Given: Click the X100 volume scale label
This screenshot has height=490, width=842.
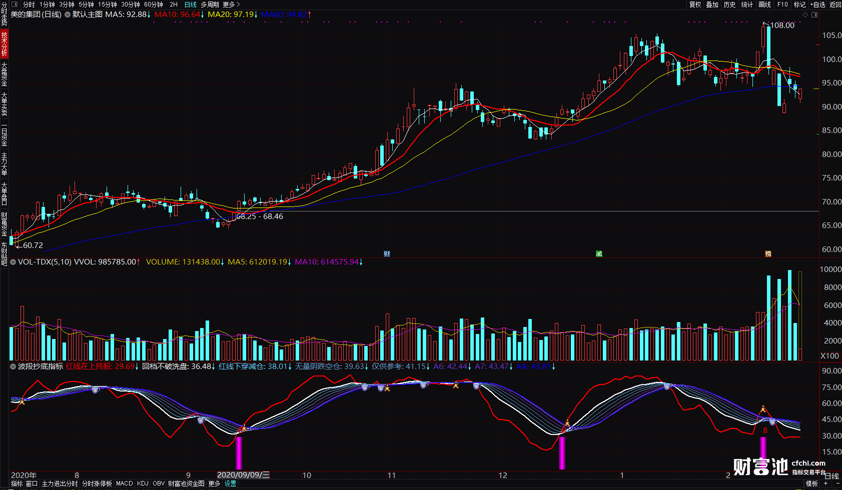Looking at the screenshot, I should (x=829, y=356).
